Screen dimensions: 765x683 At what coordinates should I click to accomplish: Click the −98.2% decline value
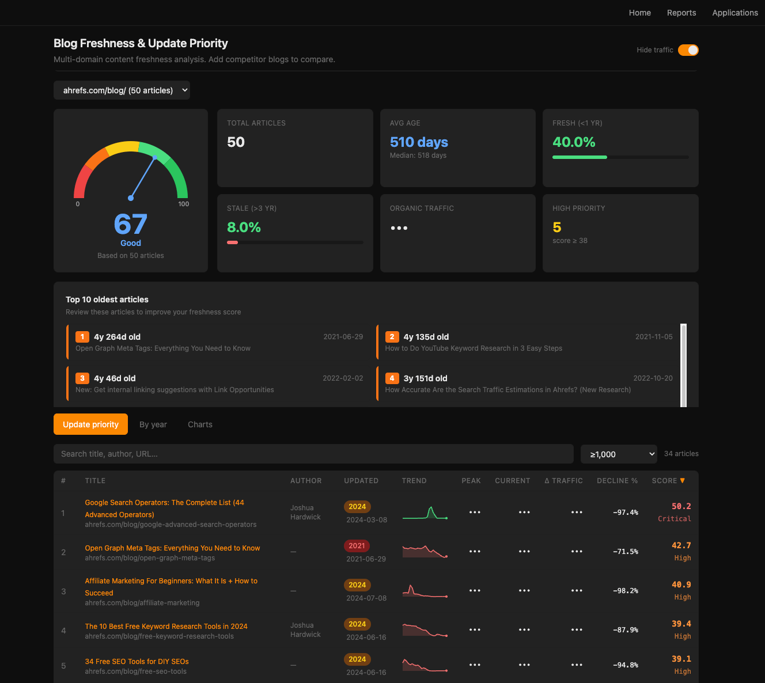pyautogui.click(x=626, y=591)
